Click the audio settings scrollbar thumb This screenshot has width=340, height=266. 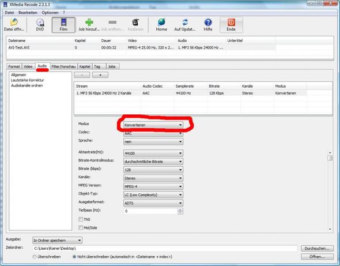[x=330, y=158]
